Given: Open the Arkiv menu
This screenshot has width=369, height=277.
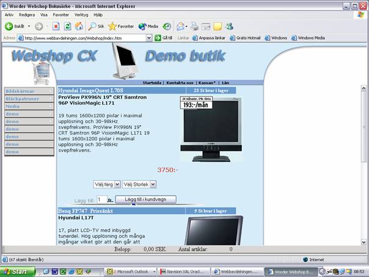Looking at the screenshot, I should (9, 15).
